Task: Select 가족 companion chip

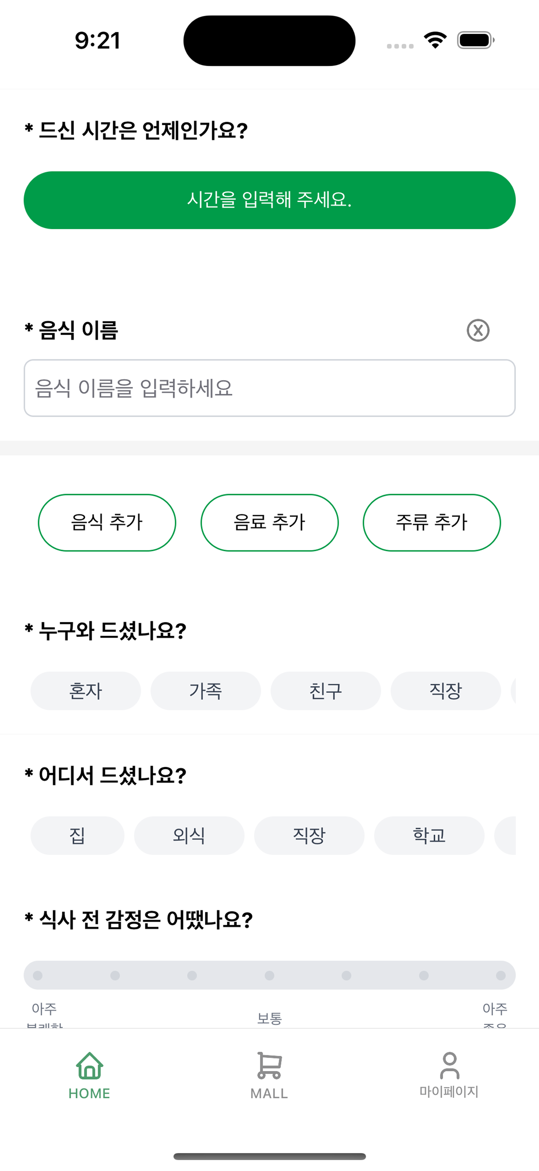Action: tap(205, 691)
